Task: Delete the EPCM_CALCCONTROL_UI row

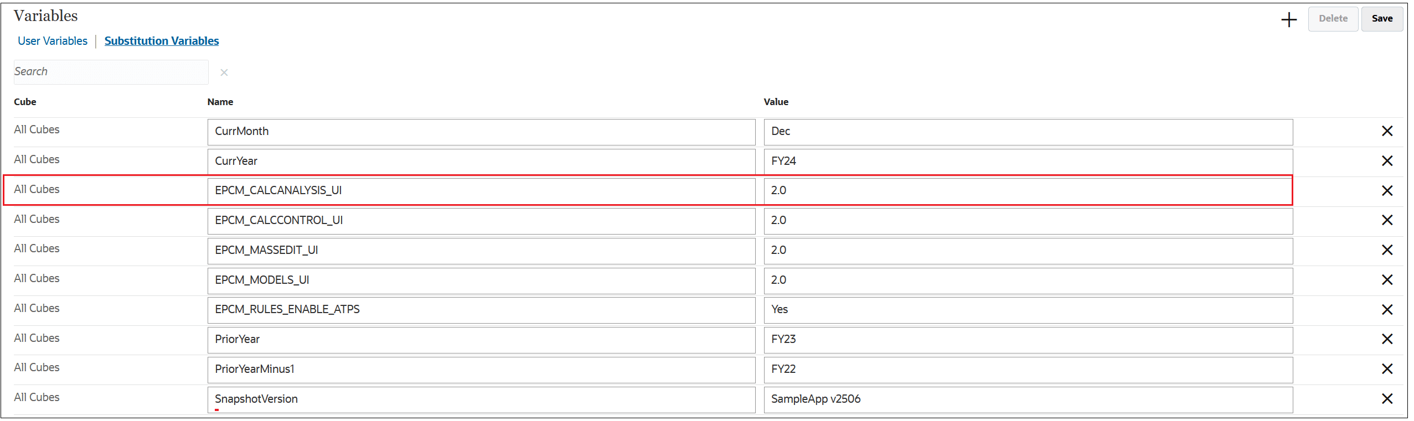Action: pyautogui.click(x=1387, y=220)
